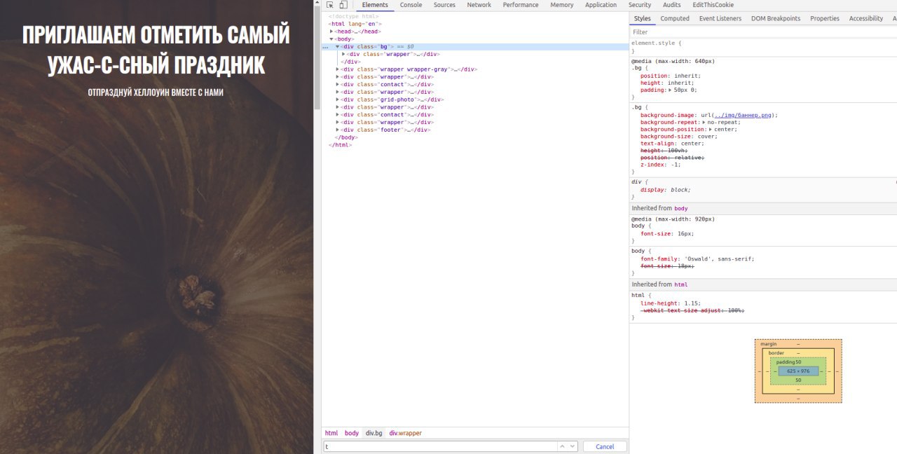
Task: Collapse the body element node
Action: (331, 39)
